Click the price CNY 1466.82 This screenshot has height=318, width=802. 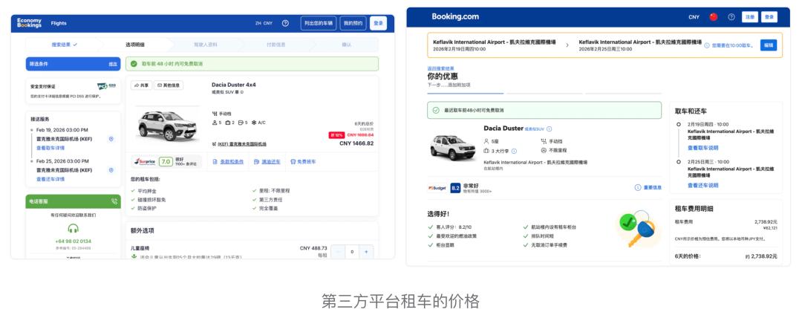[x=356, y=143]
